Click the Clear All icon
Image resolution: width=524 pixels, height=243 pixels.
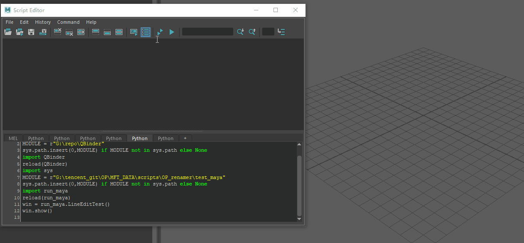point(81,32)
